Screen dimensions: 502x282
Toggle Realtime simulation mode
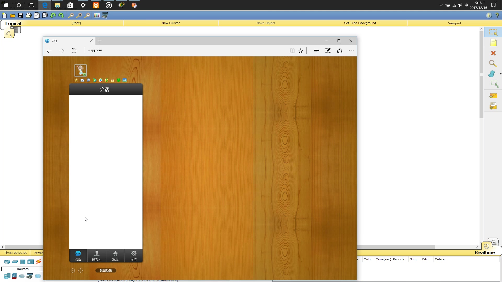484,252
